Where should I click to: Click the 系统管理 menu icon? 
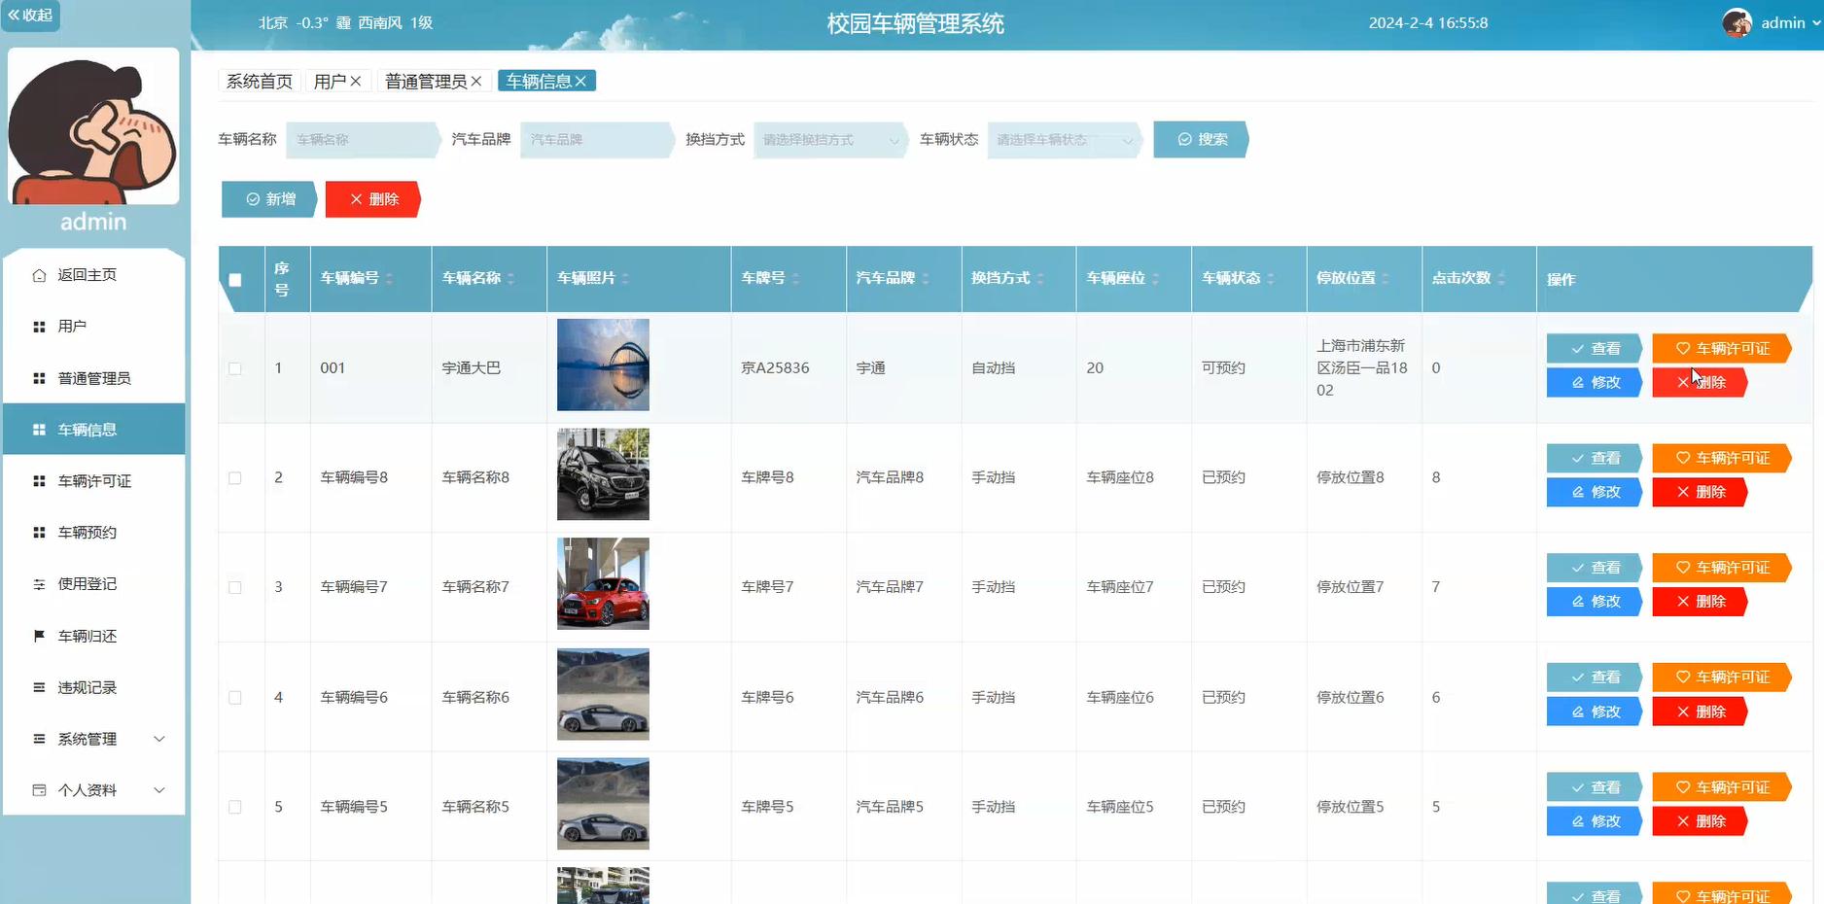coord(39,739)
